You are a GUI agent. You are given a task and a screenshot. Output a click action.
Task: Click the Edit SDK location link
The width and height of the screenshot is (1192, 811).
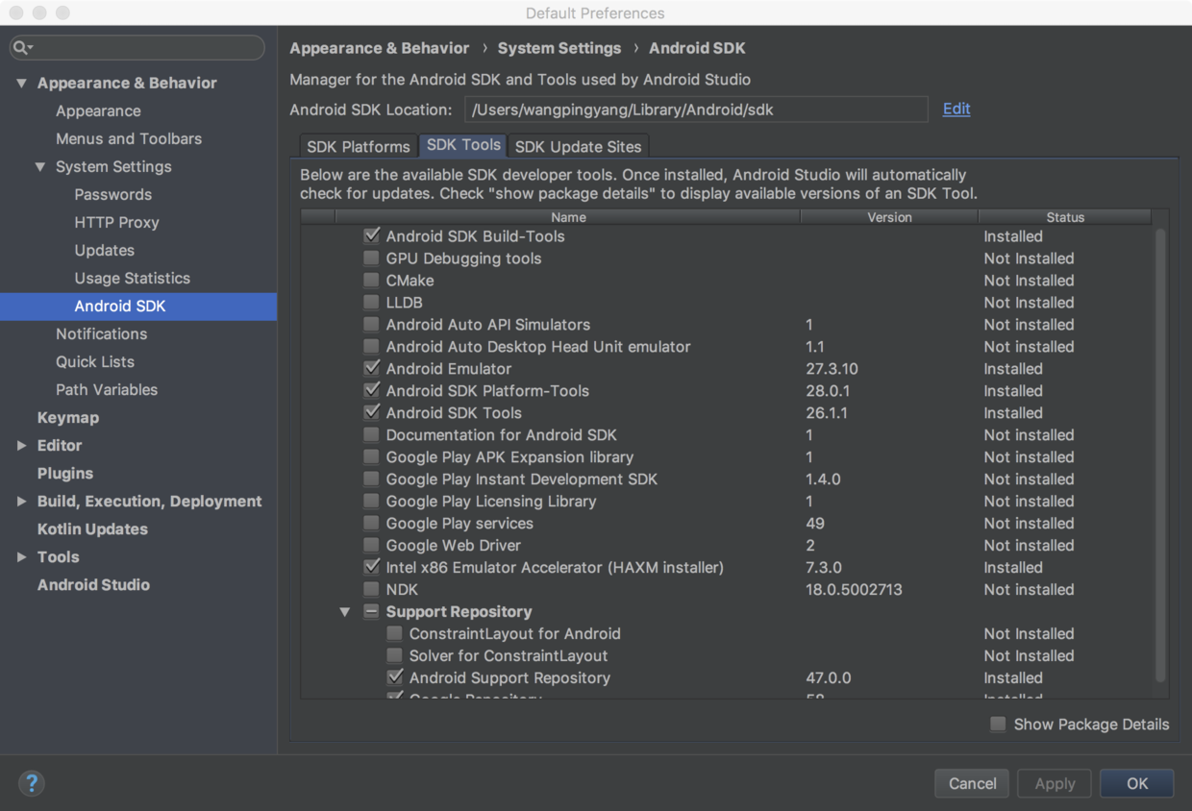pyautogui.click(x=956, y=109)
